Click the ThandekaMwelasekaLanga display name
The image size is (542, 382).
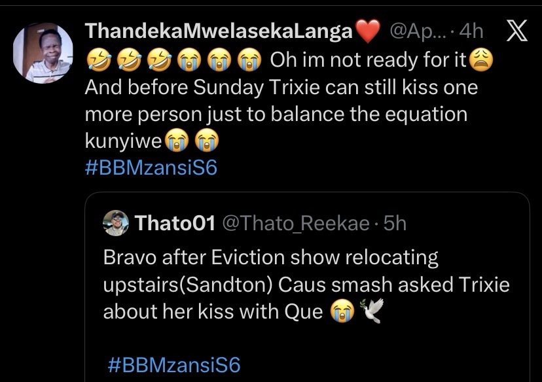point(219,31)
